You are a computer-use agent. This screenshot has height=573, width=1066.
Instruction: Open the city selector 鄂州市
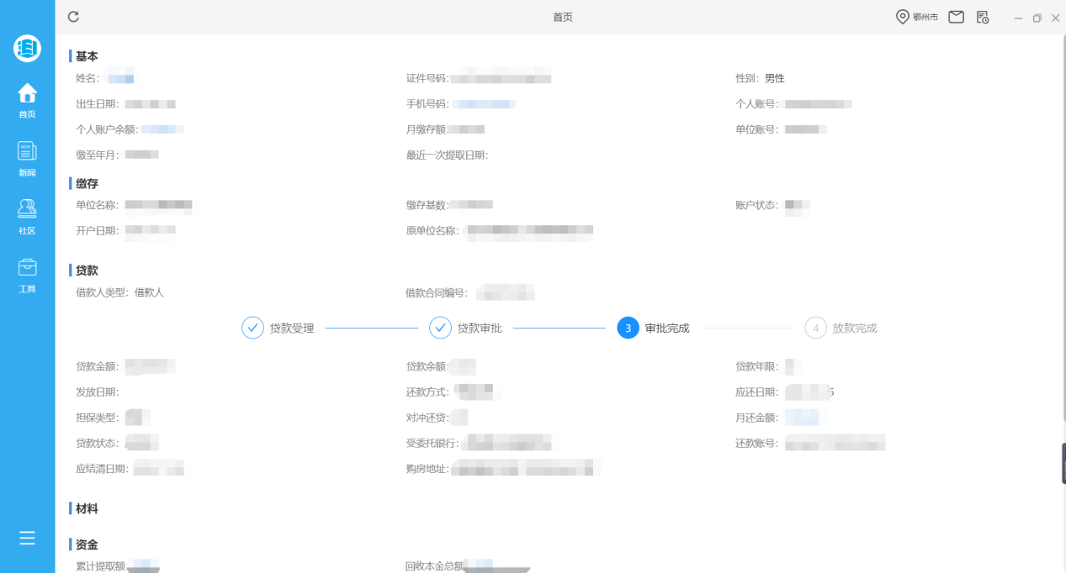[x=917, y=16]
